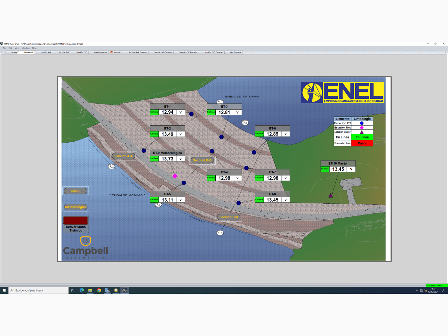Open the Sección A-A map button
The image size is (448, 336).
pyautogui.click(x=124, y=156)
